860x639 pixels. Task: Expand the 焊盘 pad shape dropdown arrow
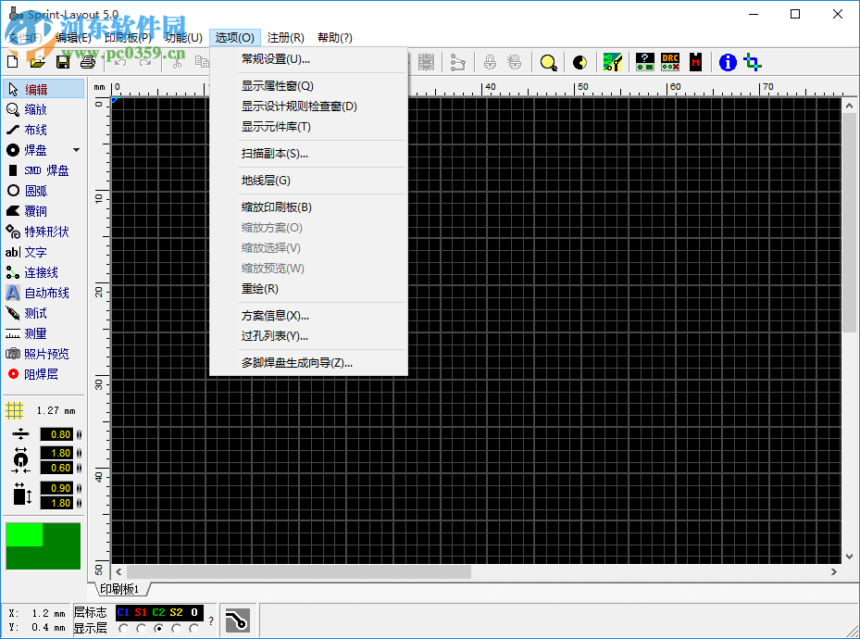pos(76,150)
